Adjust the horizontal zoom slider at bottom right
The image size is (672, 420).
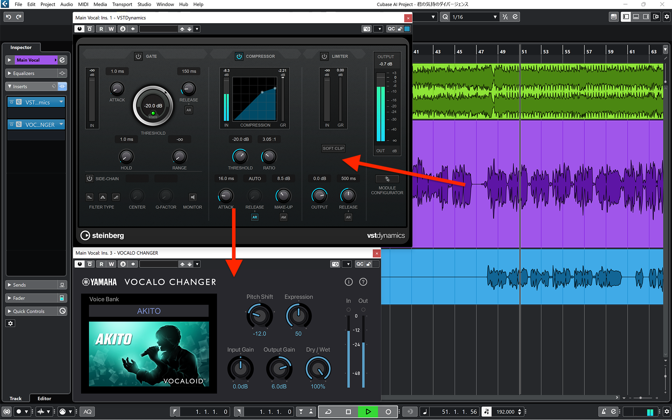click(x=640, y=398)
